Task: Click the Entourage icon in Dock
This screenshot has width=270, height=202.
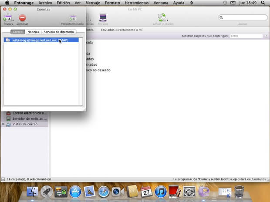Action: tap(204, 192)
